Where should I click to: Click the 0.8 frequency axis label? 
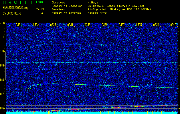click(x=3, y=80)
